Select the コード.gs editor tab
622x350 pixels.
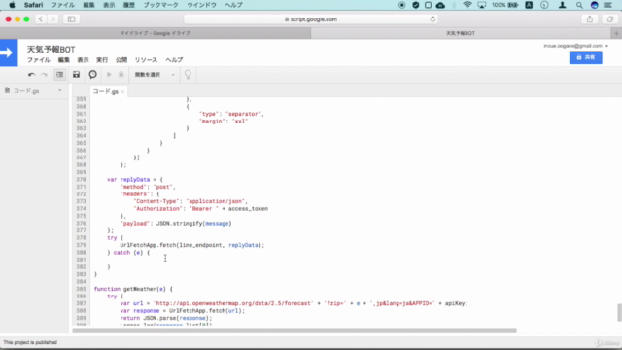click(x=106, y=91)
